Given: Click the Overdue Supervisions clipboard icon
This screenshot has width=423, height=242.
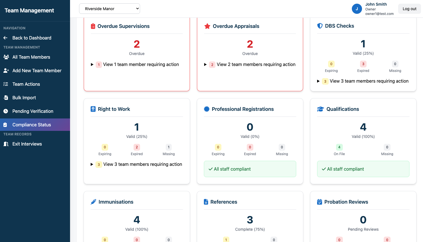Looking at the screenshot, I should tap(93, 26).
